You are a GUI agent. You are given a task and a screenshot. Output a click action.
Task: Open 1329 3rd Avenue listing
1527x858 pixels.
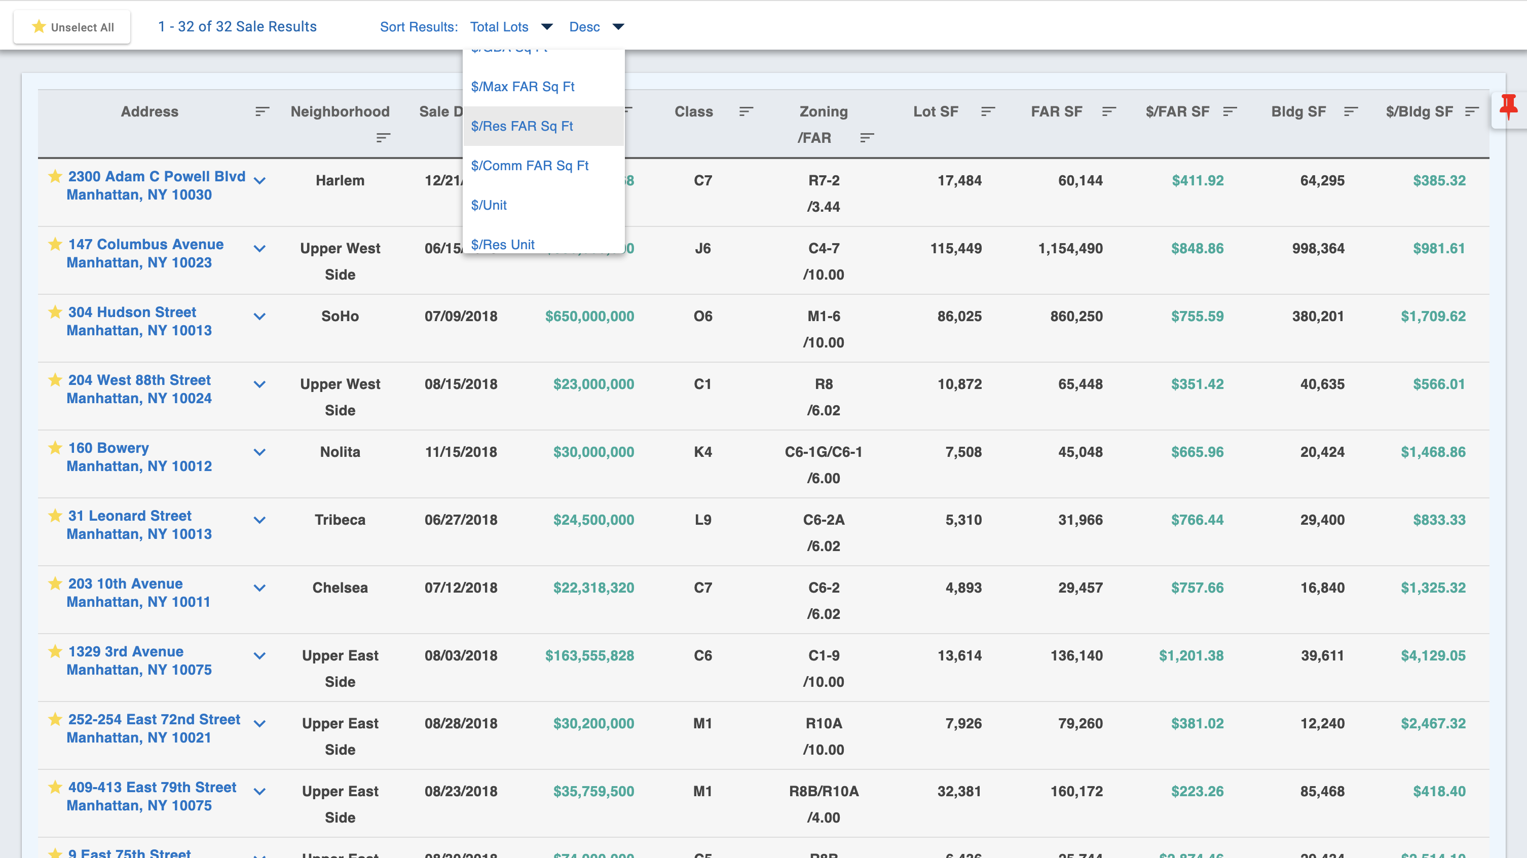click(x=139, y=660)
